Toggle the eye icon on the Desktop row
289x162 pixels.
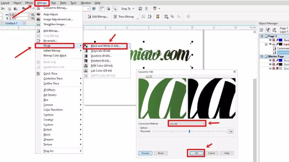[270, 64]
